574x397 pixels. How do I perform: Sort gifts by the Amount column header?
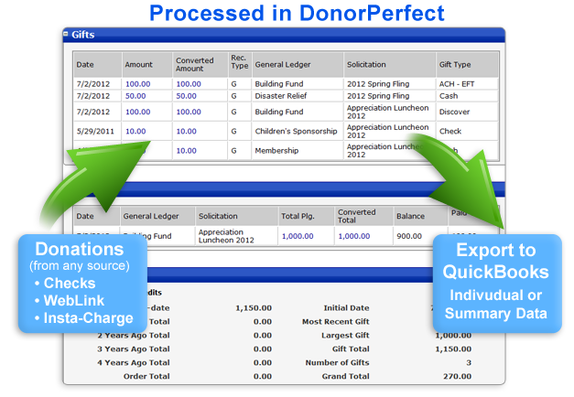147,64
